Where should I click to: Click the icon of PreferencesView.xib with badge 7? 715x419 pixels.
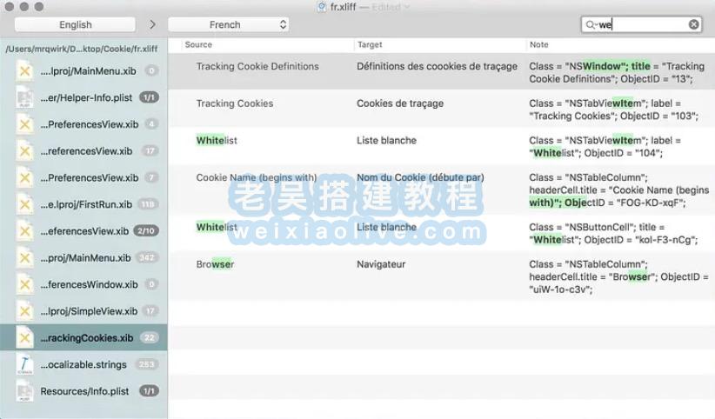[x=24, y=178]
